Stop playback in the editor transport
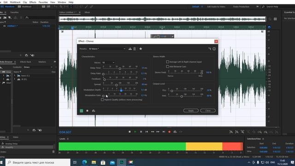The image size is (295, 166). (130, 132)
